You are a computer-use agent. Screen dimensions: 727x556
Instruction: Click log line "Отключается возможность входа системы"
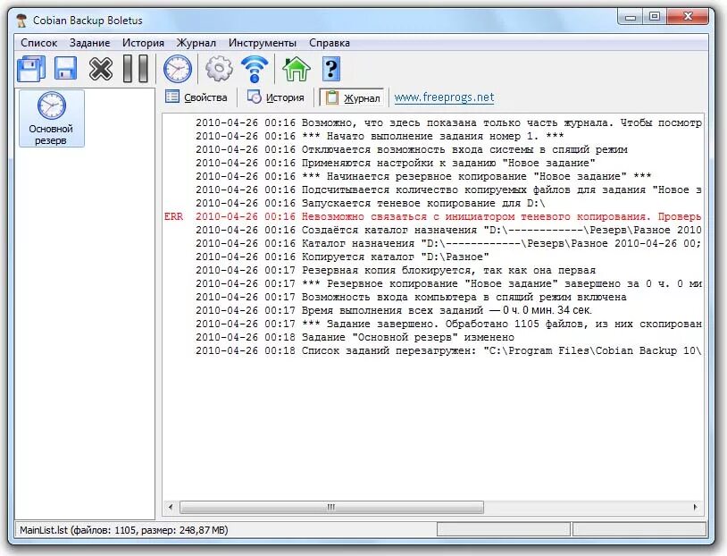point(411,150)
